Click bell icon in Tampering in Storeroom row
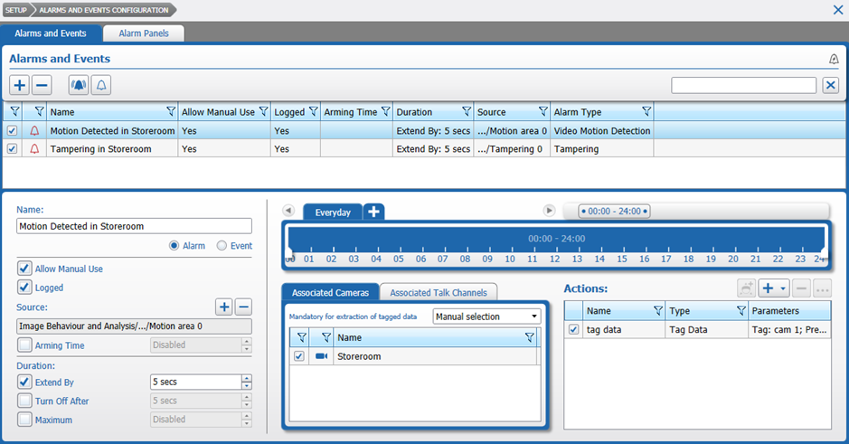The height and width of the screenshot is (444, 849). pos(34,149)
